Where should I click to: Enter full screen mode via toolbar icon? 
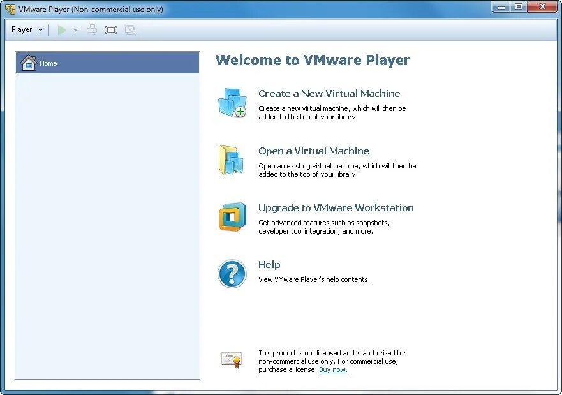111,30
